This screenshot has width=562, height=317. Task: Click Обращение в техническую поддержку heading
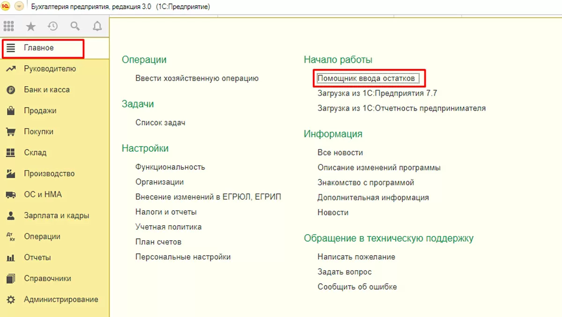389,238
